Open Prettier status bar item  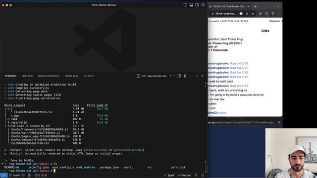coord(184,175)
